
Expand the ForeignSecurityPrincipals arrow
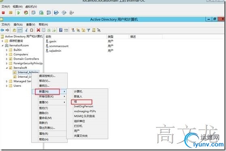(x=6, y=64)
